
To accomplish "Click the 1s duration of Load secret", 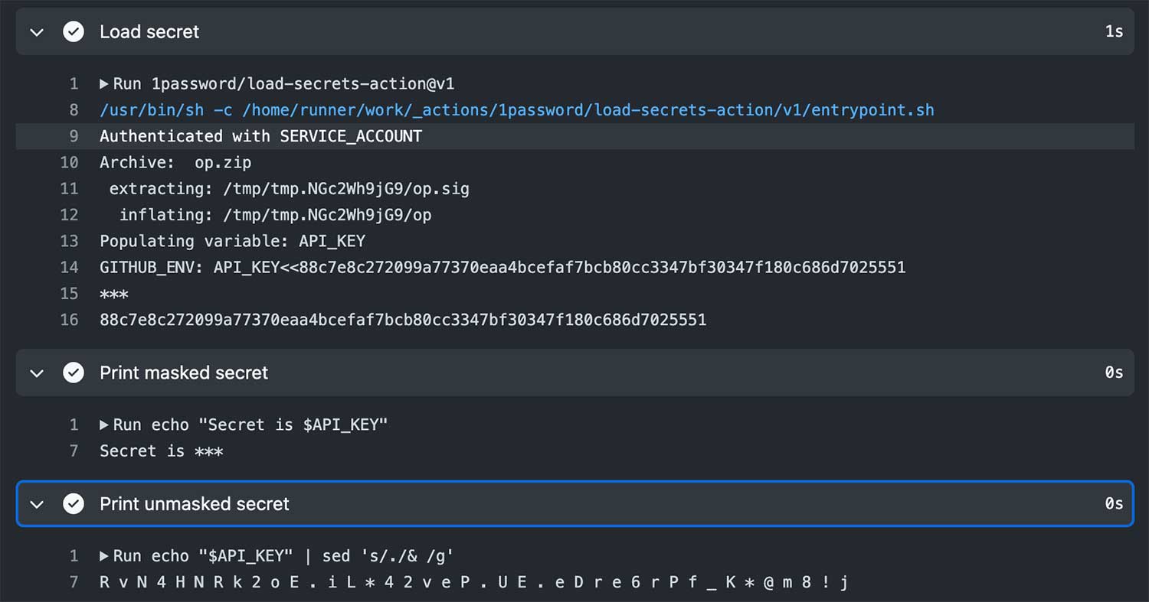I will click(1115, 32).
